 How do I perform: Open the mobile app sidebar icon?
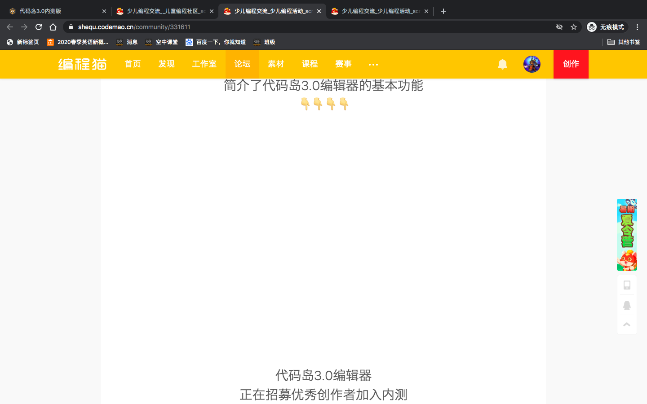[627, 285]
